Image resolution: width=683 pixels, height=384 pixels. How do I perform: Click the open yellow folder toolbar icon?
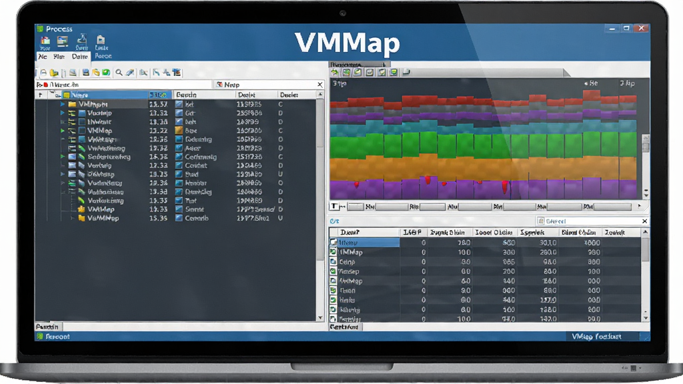(x=54, y=73)
